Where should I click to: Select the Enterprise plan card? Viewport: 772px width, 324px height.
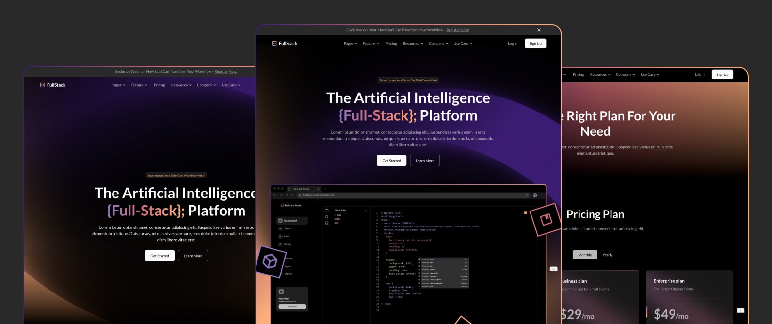[690, 297]
